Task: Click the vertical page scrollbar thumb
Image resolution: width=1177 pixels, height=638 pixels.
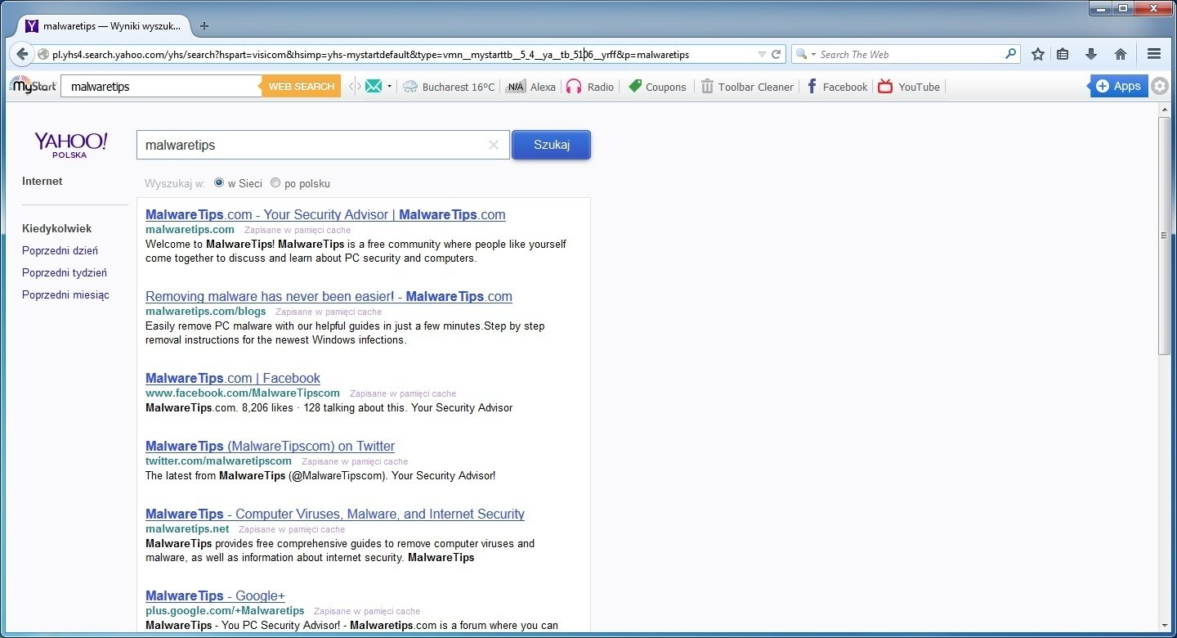Action: (1165, 236)
